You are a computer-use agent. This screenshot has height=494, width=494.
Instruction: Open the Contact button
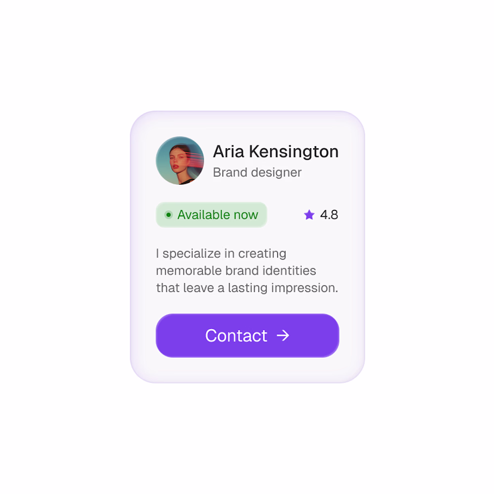247,335
